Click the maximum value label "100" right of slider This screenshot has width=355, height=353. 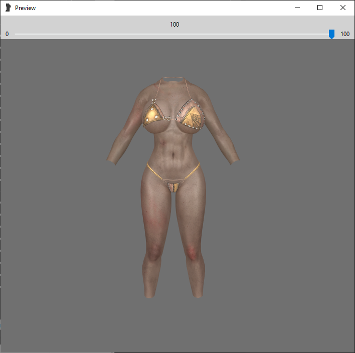point(345,34)
